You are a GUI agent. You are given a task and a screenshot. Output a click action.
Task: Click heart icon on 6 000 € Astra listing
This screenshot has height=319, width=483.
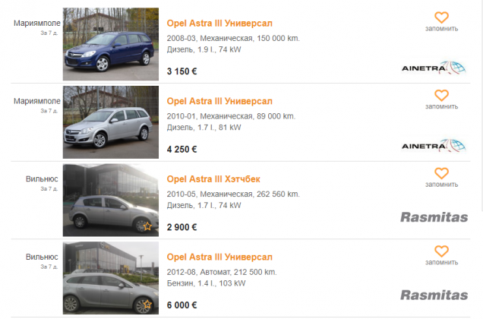click(441, 251)
